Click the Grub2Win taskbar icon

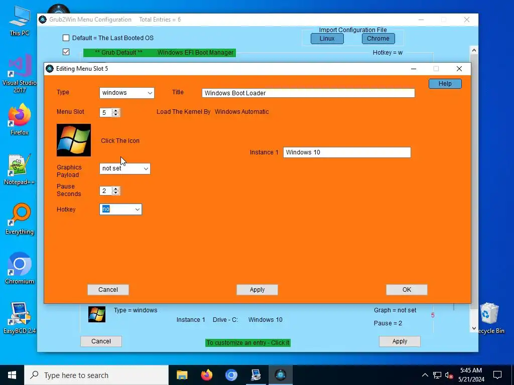281,375
